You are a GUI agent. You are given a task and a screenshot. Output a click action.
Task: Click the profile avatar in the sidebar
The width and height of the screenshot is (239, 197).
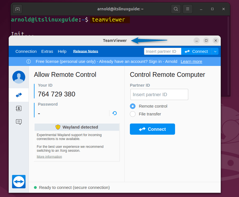click(x=19, y=77)
